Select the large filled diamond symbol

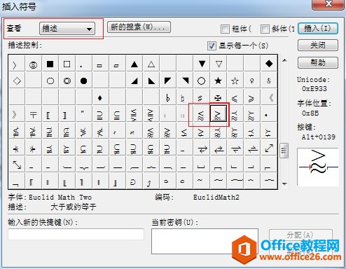[269, 64]
